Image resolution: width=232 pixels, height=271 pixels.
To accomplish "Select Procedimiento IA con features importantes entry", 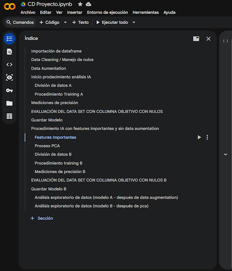I will [95, 129].
